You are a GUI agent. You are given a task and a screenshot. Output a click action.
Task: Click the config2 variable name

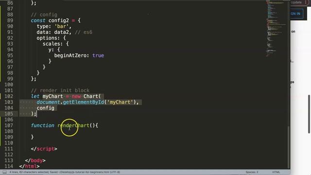coord(58,20)
